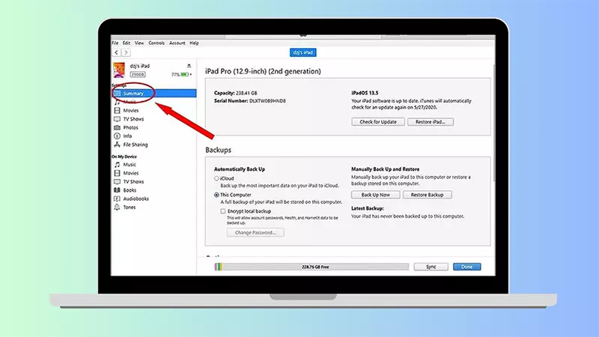The width and height of the screenshot is (599, 337).
Task: Select Movies icon under On My Device
Action: (x=118, y=173)
